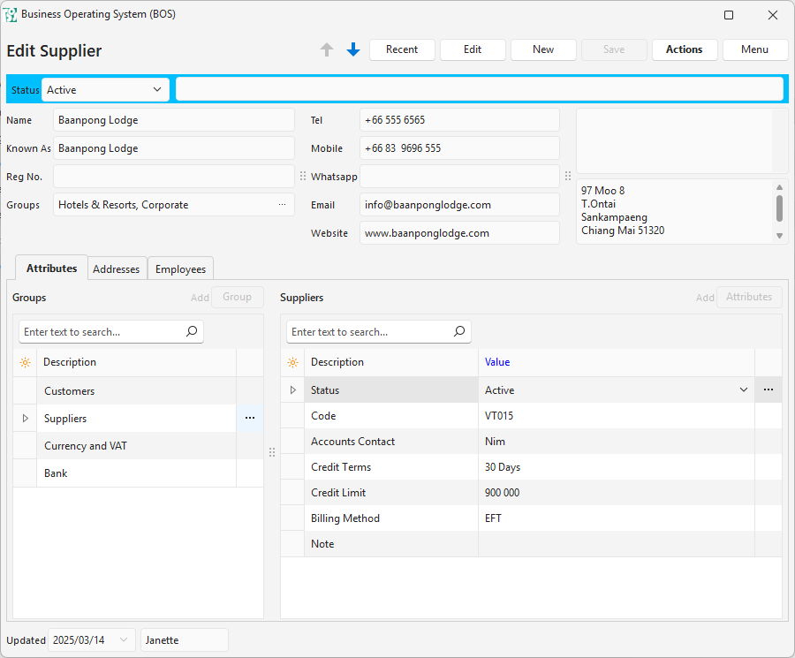The width and height of the screenshot is (795, 658).
Task: Open the Updated date dropdown
Action: 124,640
